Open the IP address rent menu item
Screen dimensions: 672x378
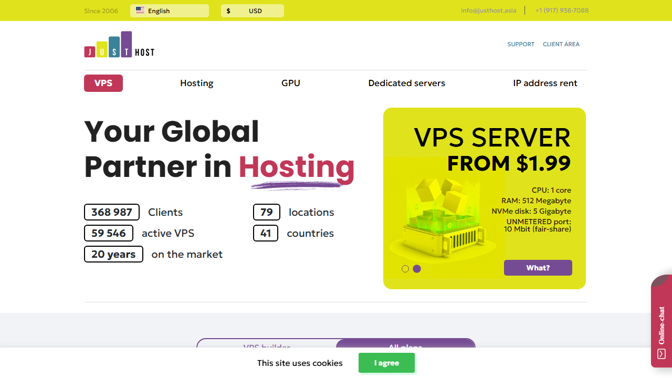pyautogui.click(x=545, y=83)
